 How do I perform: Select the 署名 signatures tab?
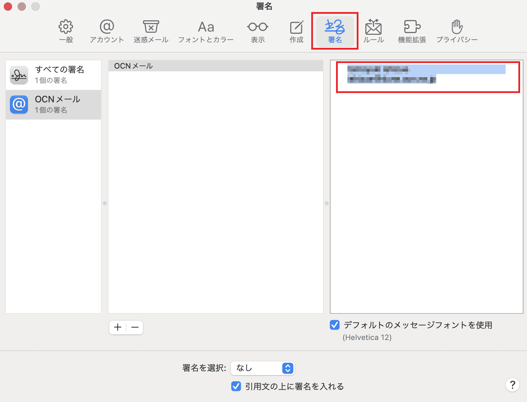[335, 32]
